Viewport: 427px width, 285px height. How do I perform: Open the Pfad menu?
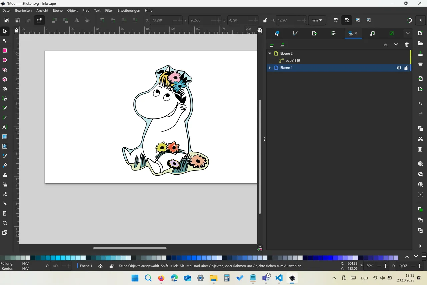click(x=86, y=10)
